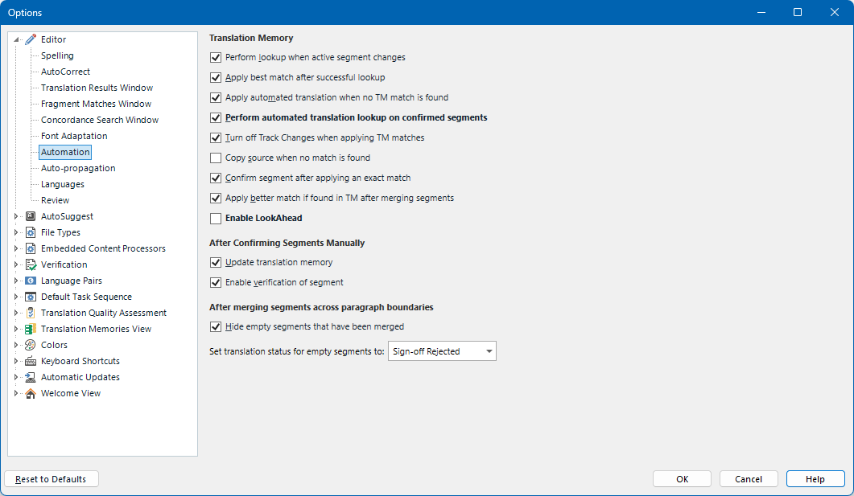Toggle Apply automated translation when no TM match
854x496 pixels.
tap(216, 97)
